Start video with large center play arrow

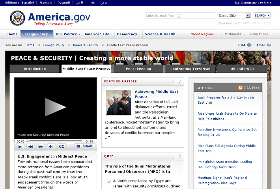click(x=56, y=107)
